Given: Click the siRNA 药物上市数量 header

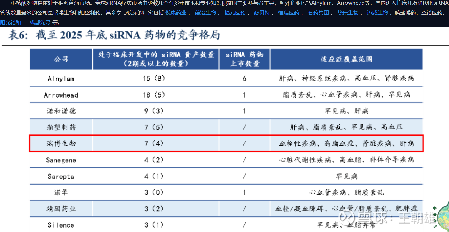Looking at the screenshot, I should pyautogui.click(x=245, y=59).
